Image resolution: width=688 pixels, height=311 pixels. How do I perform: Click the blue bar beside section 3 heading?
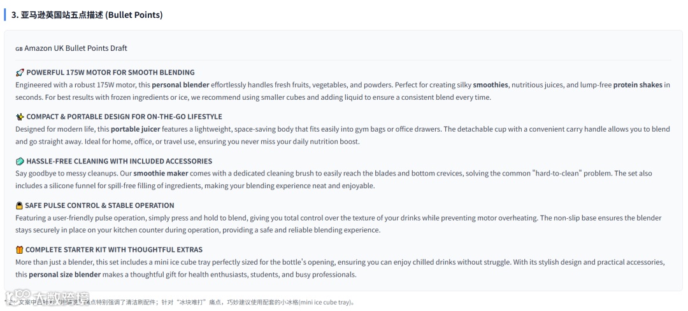tap(5, 15)
